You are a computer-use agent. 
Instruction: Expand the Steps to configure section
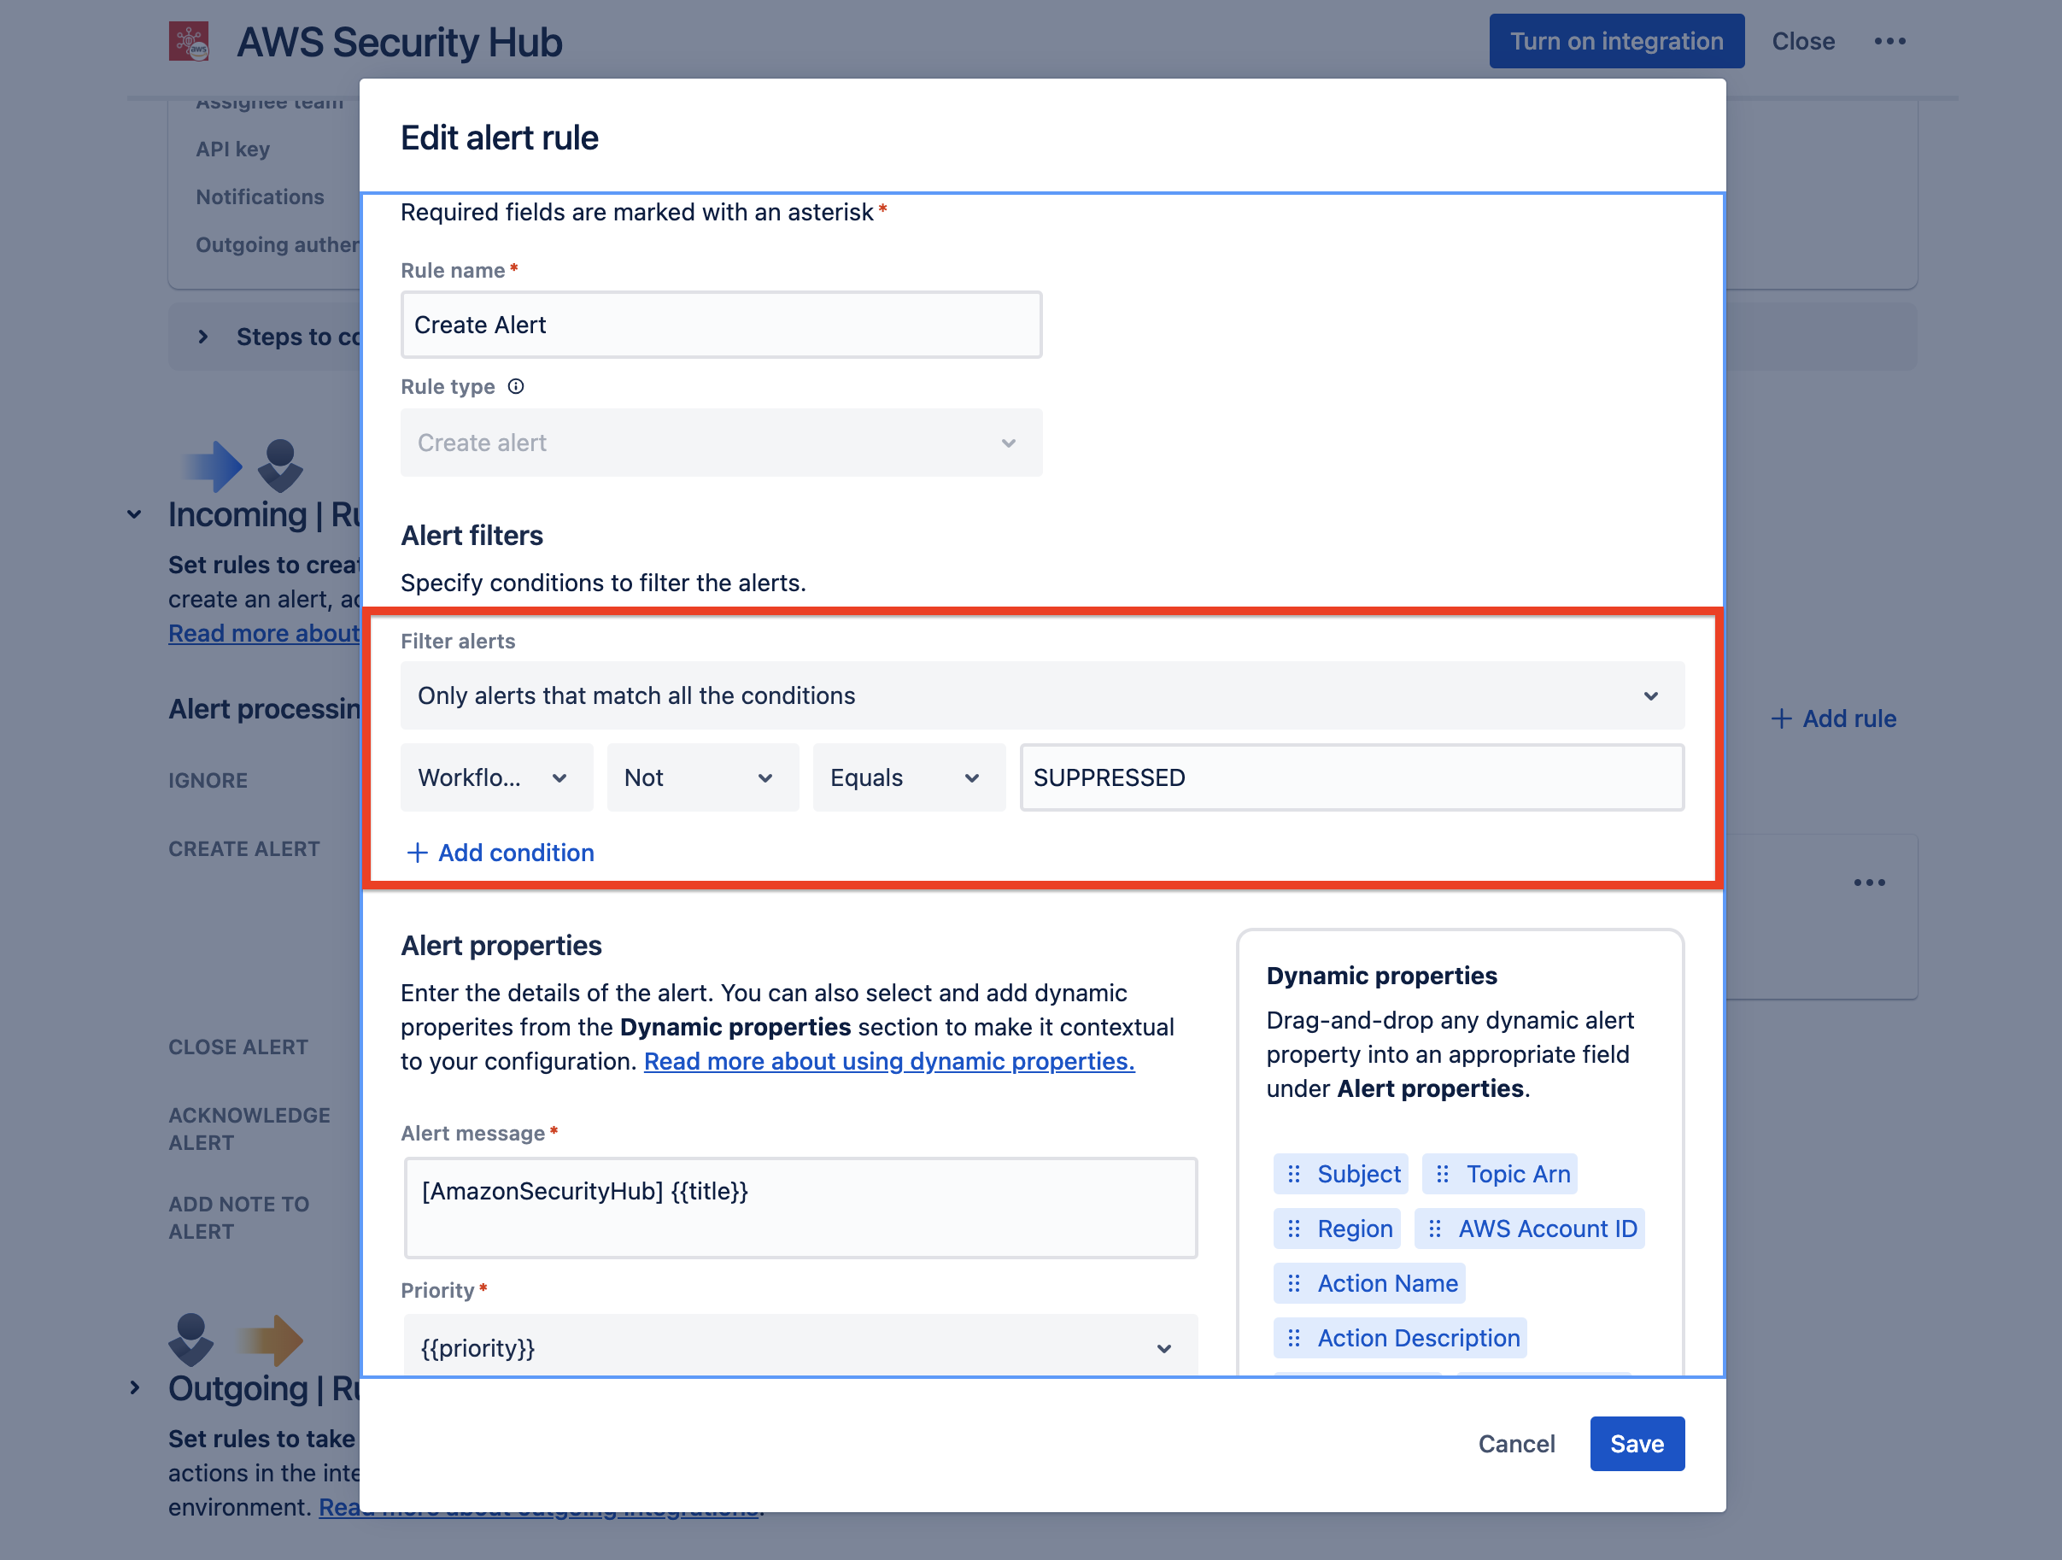click(x=204, y=337)
